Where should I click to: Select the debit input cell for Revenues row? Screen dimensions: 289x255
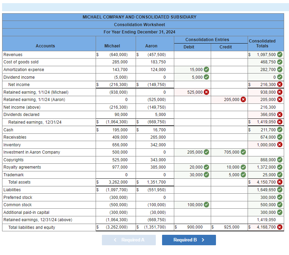[192, 55]
